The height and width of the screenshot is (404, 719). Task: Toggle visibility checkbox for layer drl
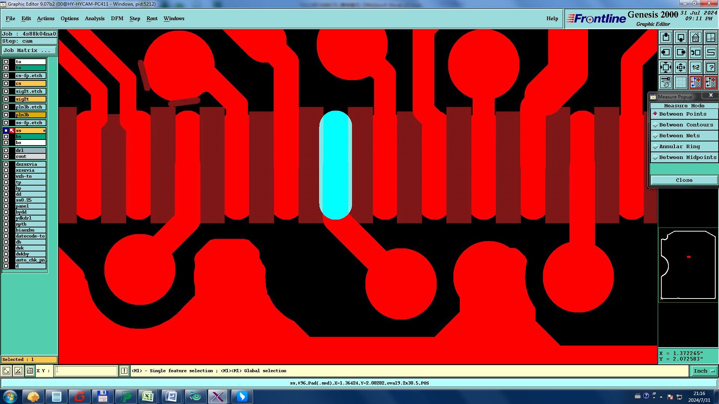pyautogui.click(x=6, y=150)
